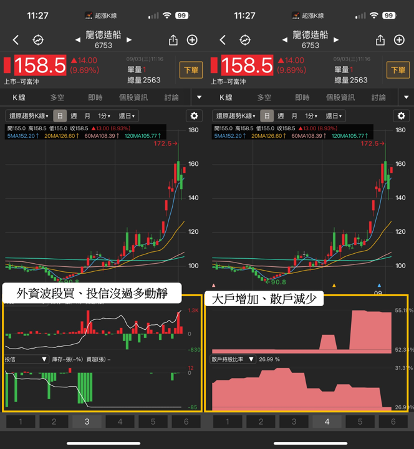Tap share icon in right screen
The image size is (414, 449).
pyautogui.click(x=380, y=40)
